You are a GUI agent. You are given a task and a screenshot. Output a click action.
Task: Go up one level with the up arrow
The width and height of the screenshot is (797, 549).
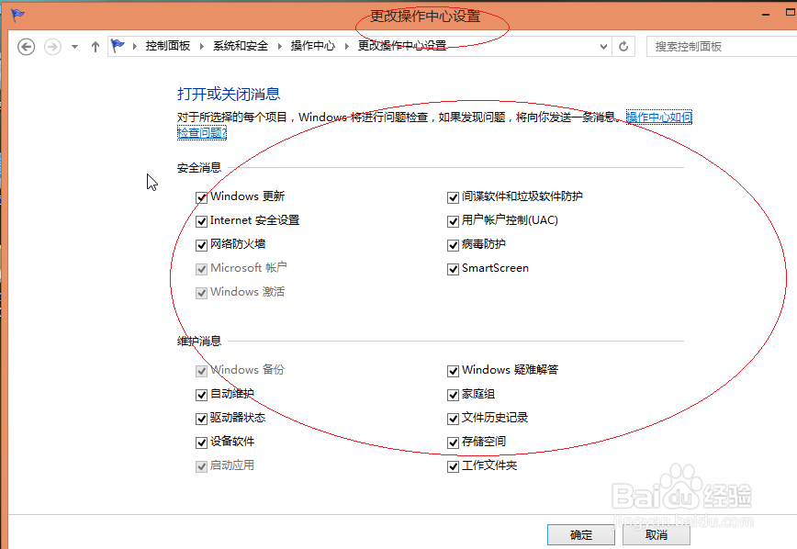click(x=95, y=47)
